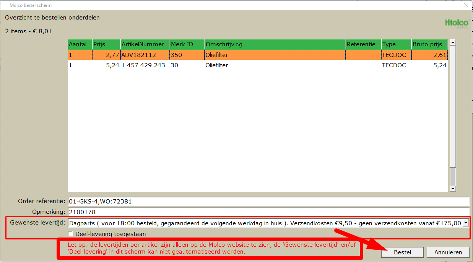
Task: Click TECDOC in the ADV182112 row
Action: click(x=397, y=55)
